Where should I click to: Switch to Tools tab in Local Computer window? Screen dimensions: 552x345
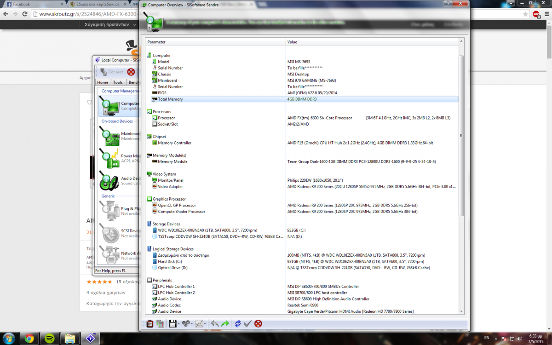point(118,82)
